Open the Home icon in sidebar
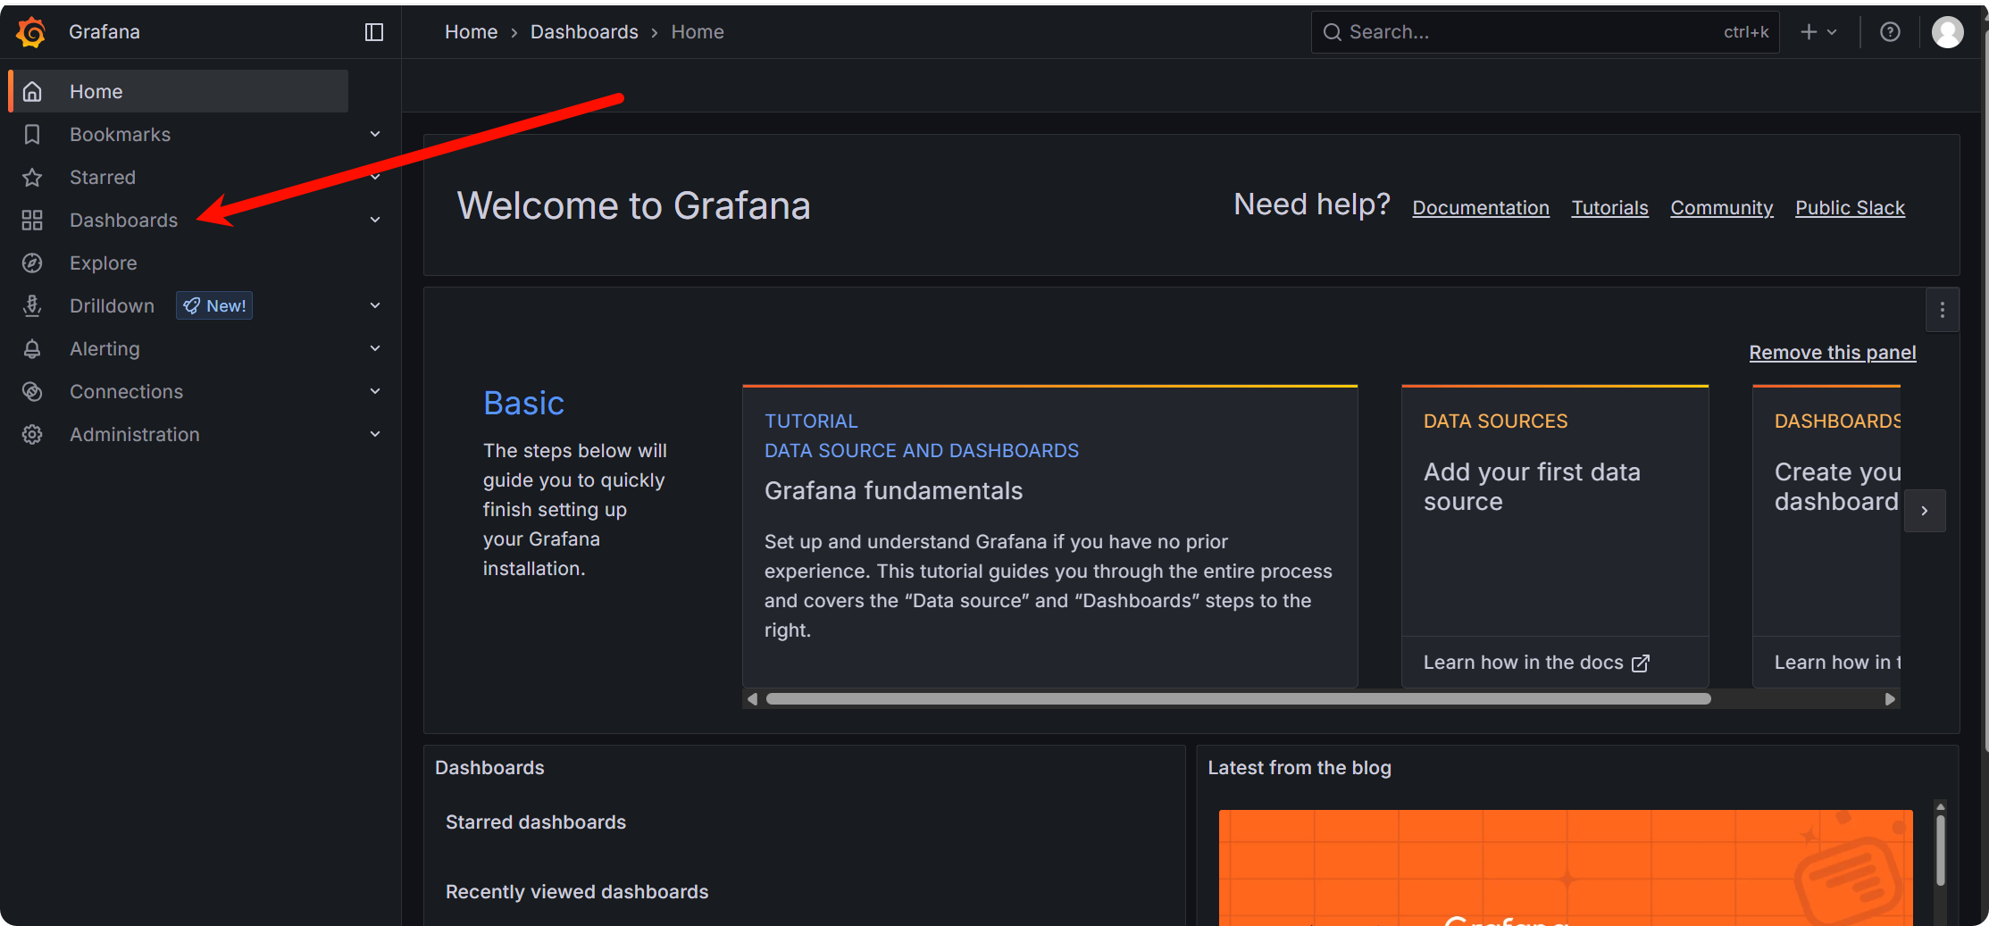The image size is (1989, 926). [x=32, y=91]
